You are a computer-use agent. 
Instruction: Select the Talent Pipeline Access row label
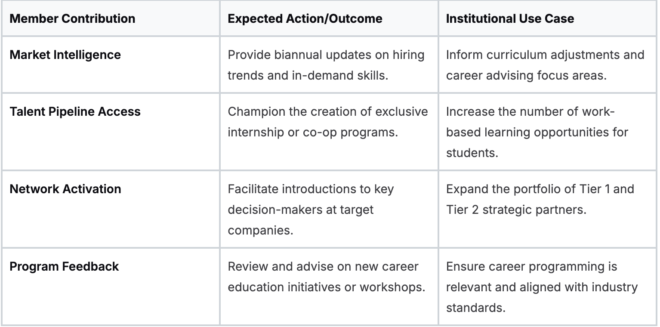point(75,111)
